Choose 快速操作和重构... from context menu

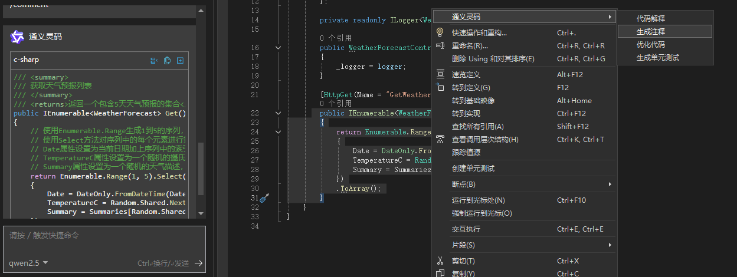(x=524, y=33)
